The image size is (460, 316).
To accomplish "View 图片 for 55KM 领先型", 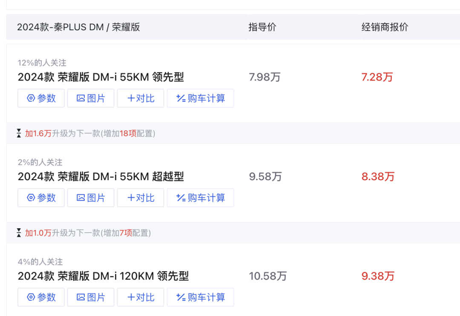I will tap(91, 98).
